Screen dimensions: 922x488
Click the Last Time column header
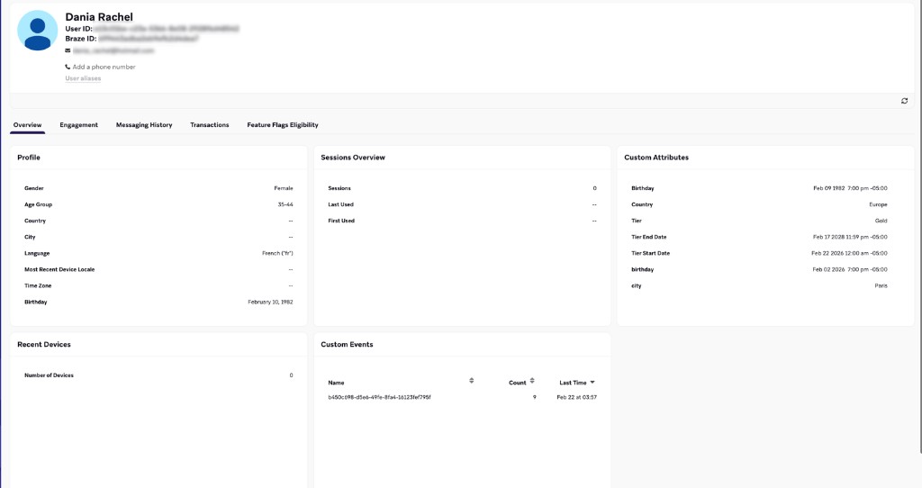tap(573, 383)
